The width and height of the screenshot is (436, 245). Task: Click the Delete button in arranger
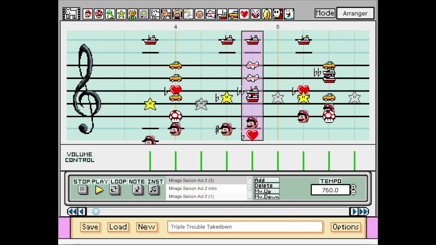(x=266, y=185)
